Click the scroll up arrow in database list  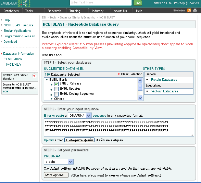click(140, 80)
